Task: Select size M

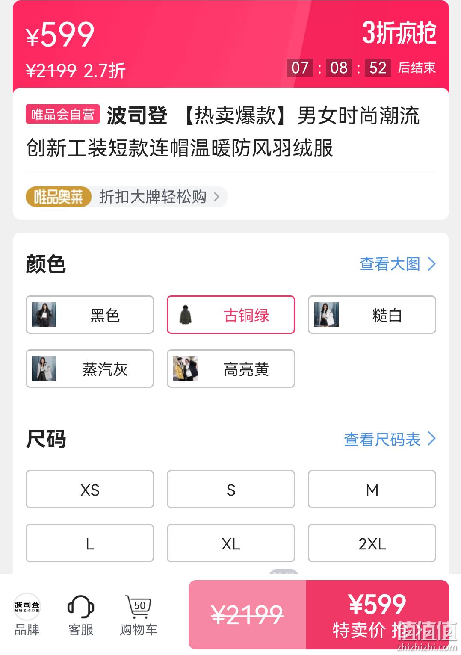Action: [x=372, y=489]
